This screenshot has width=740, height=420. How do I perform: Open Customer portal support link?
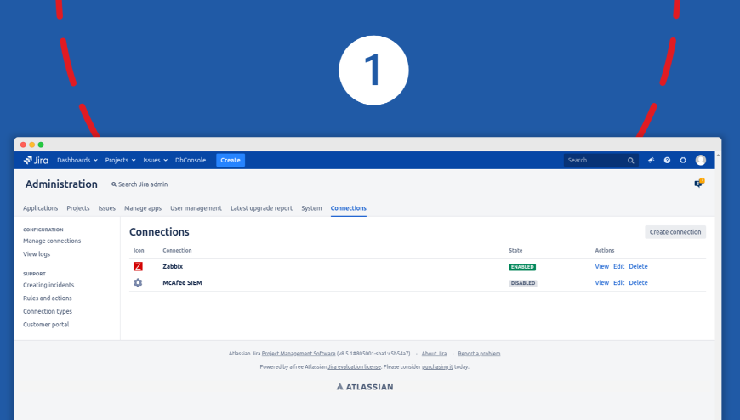[46, 325]
